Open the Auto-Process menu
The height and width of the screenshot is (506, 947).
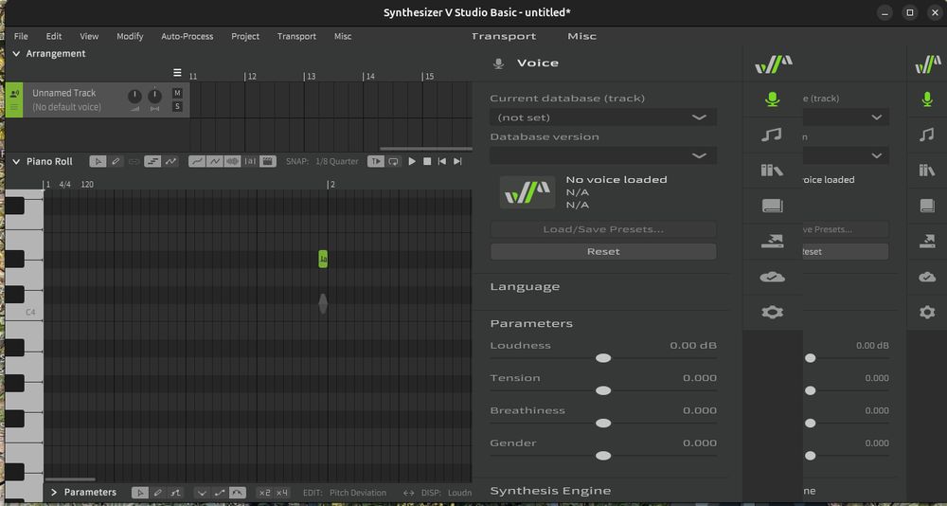(x=188, y=36)
